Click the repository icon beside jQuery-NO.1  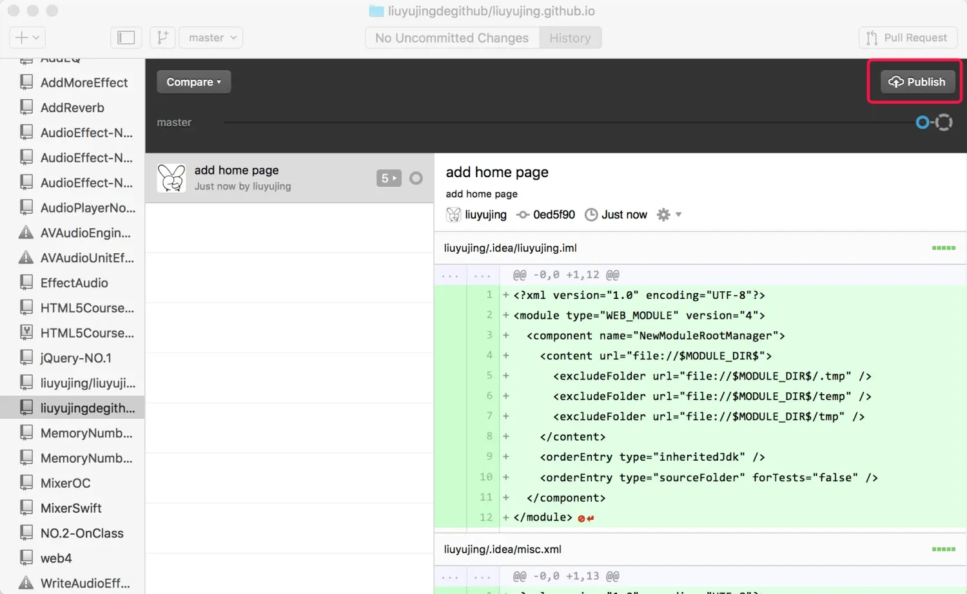[x=26, y=358]
